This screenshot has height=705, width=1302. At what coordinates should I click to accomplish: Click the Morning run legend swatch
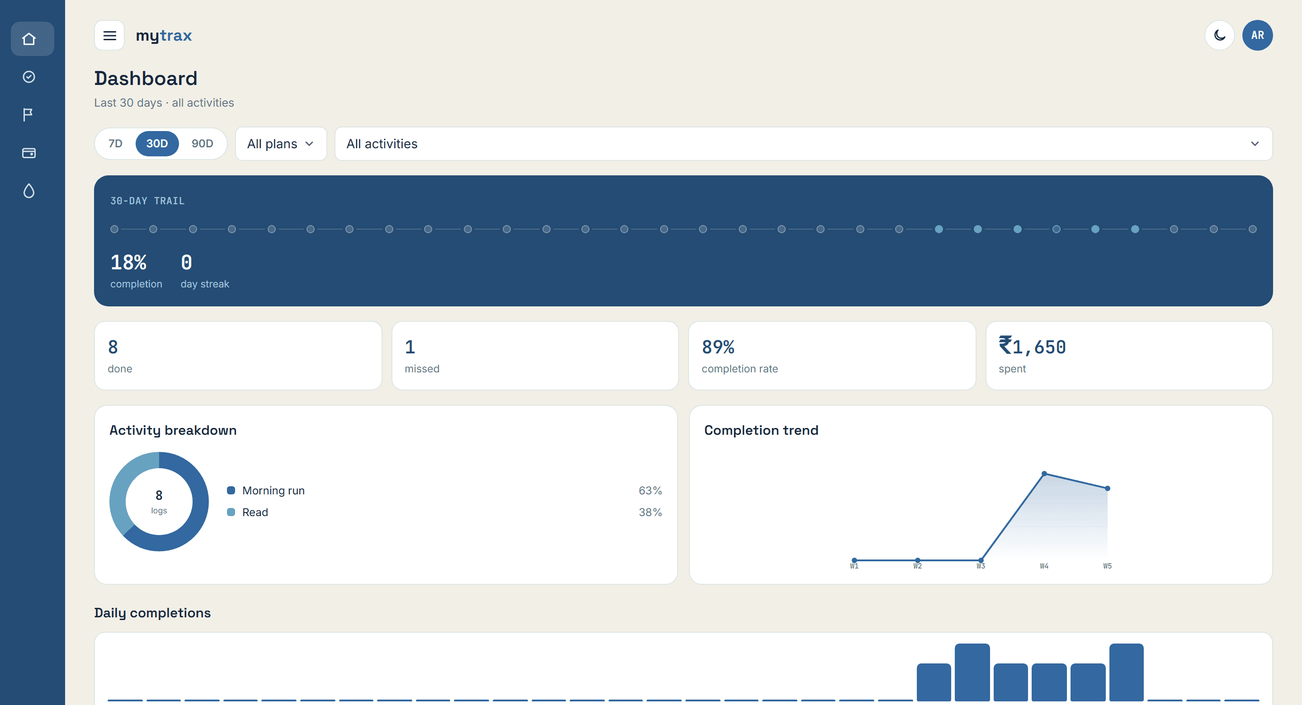click(x=231, y=490)
